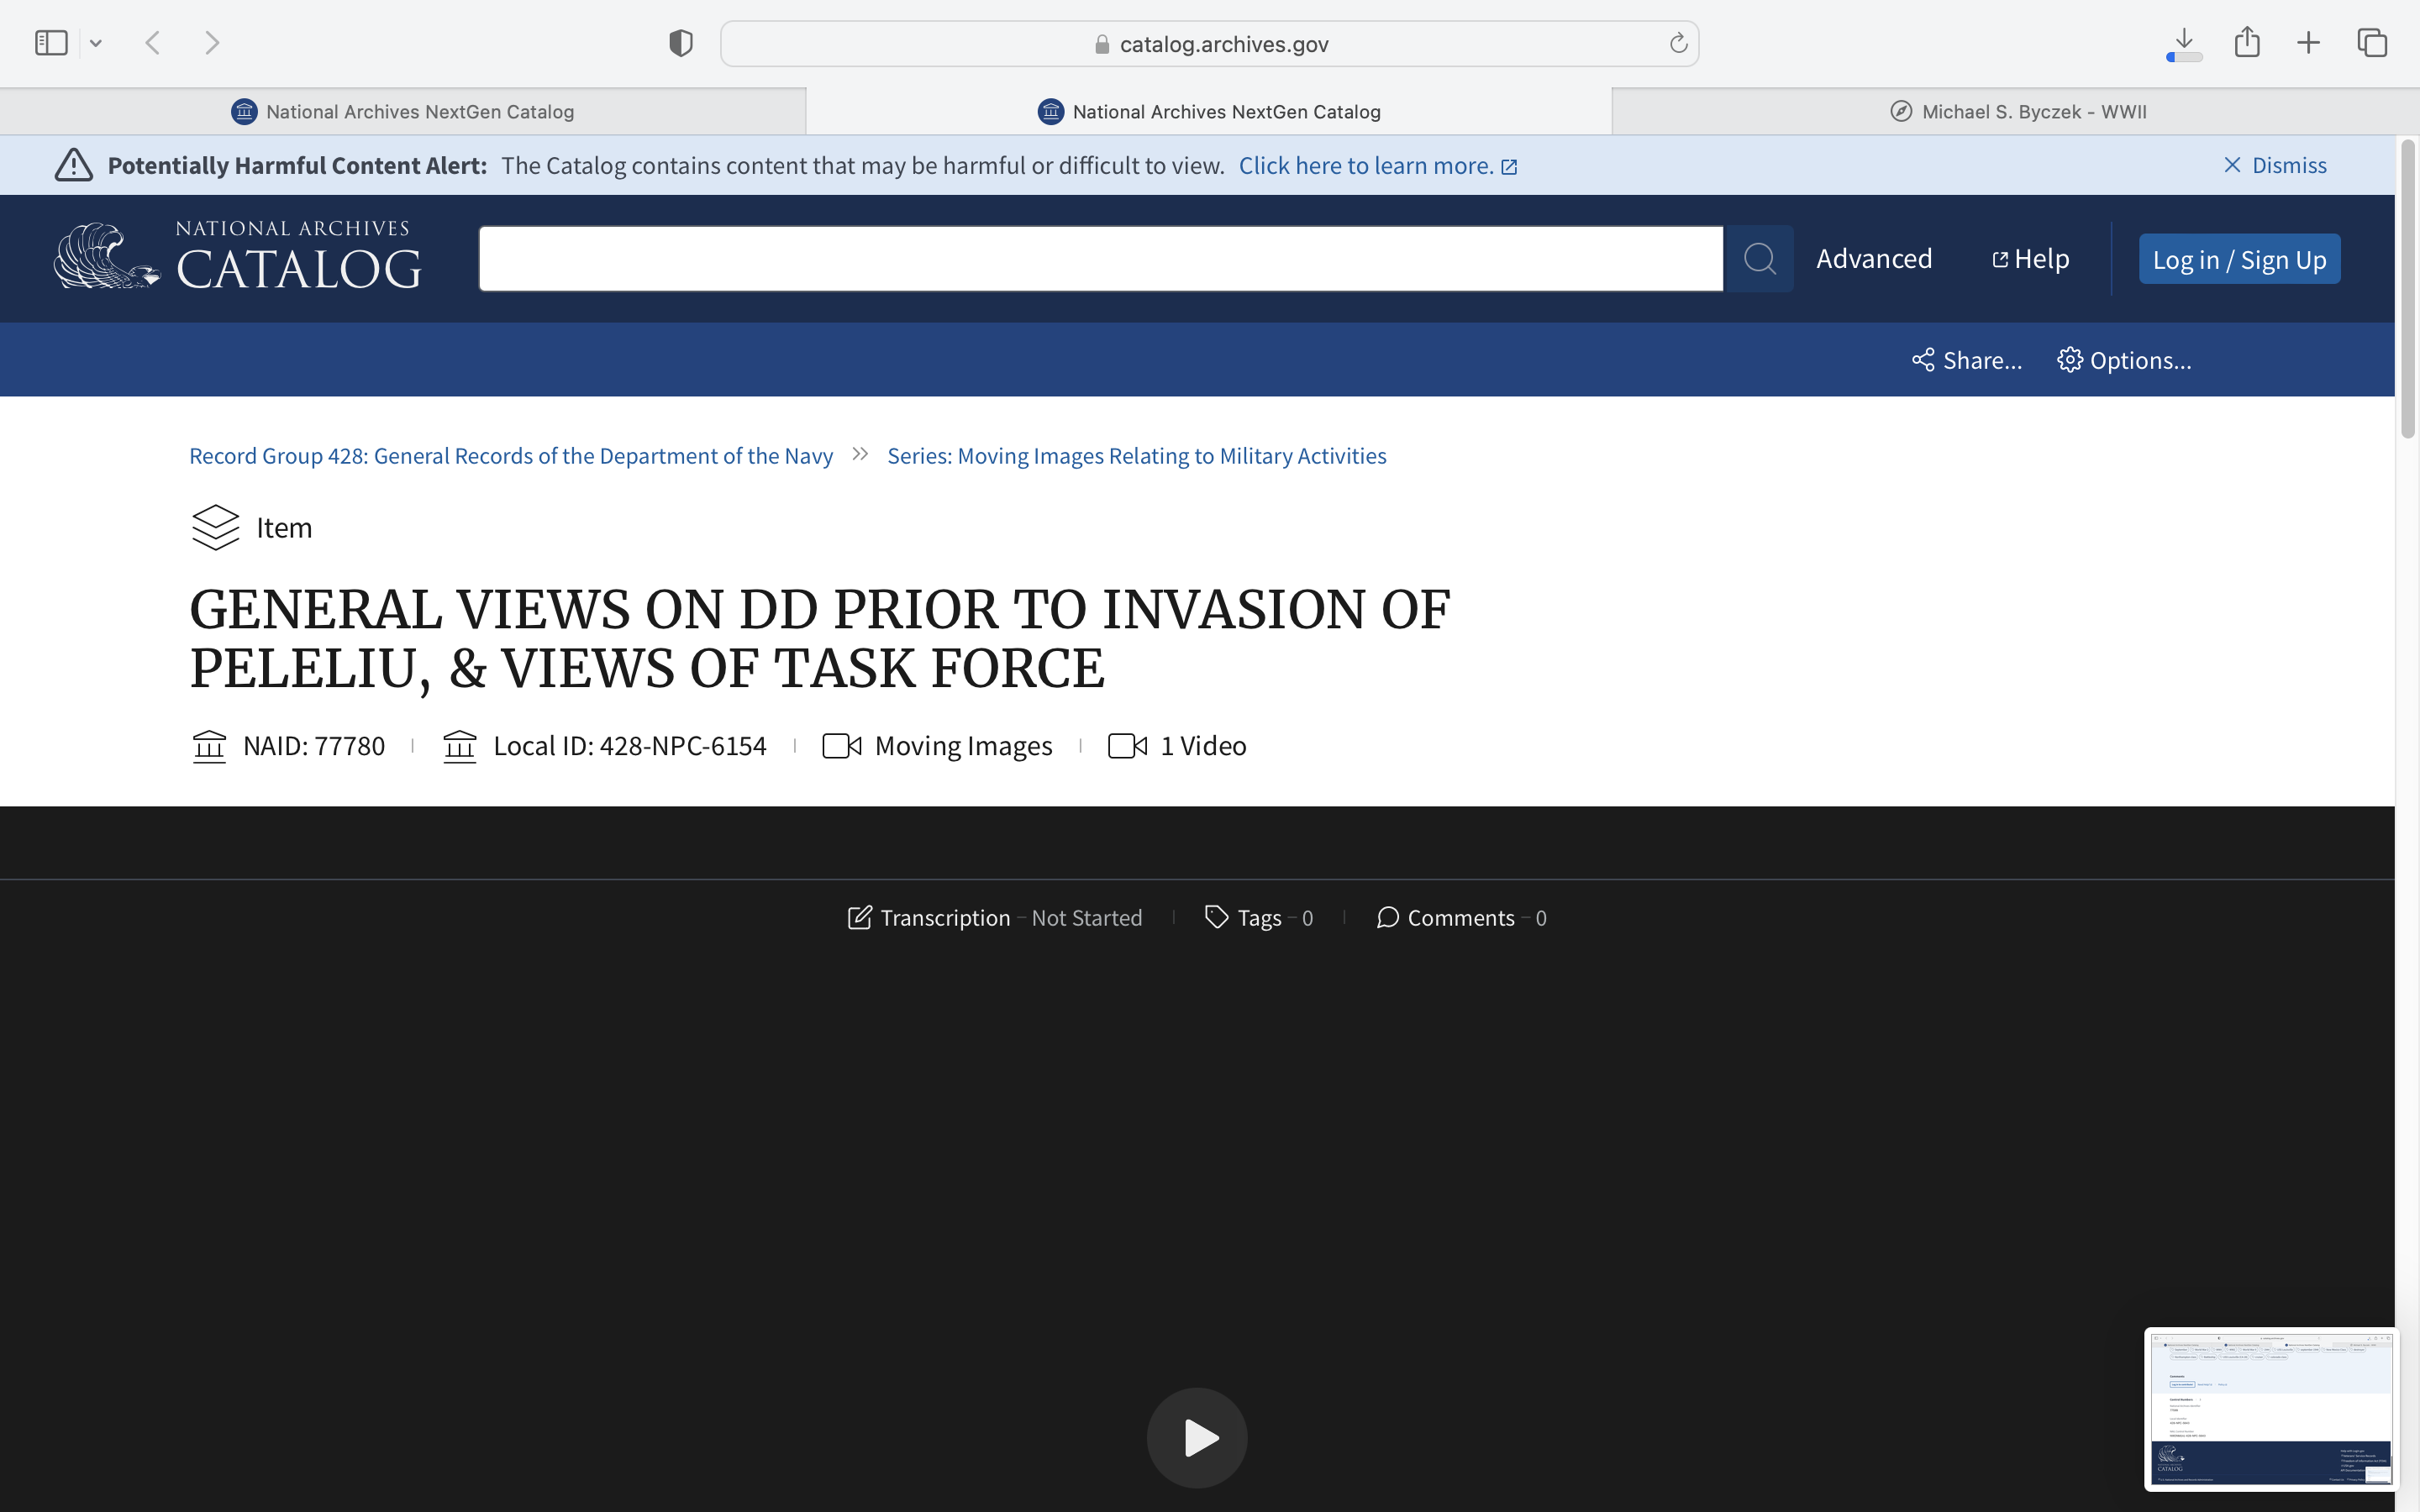
Task: Click in the catalog search field
Action: [x=1100, y=259]
